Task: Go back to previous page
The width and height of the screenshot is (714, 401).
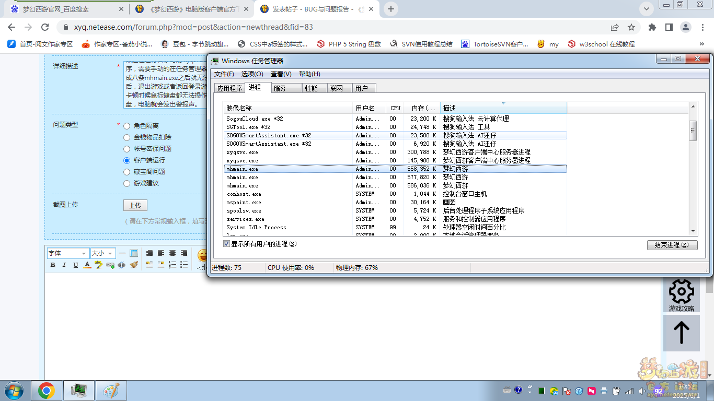Action: 12,27
